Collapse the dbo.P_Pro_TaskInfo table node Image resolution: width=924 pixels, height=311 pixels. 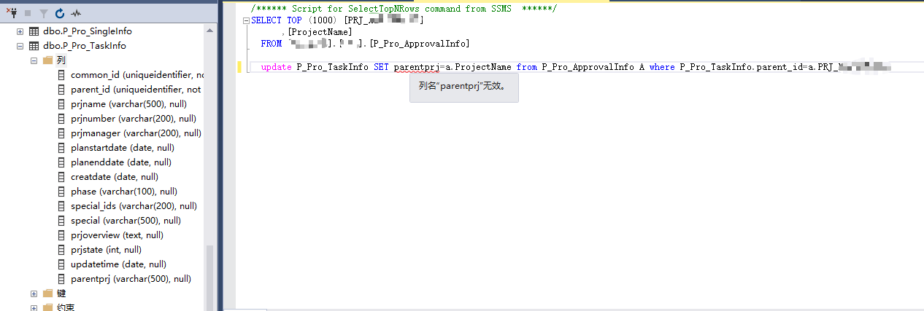[20, 46]
